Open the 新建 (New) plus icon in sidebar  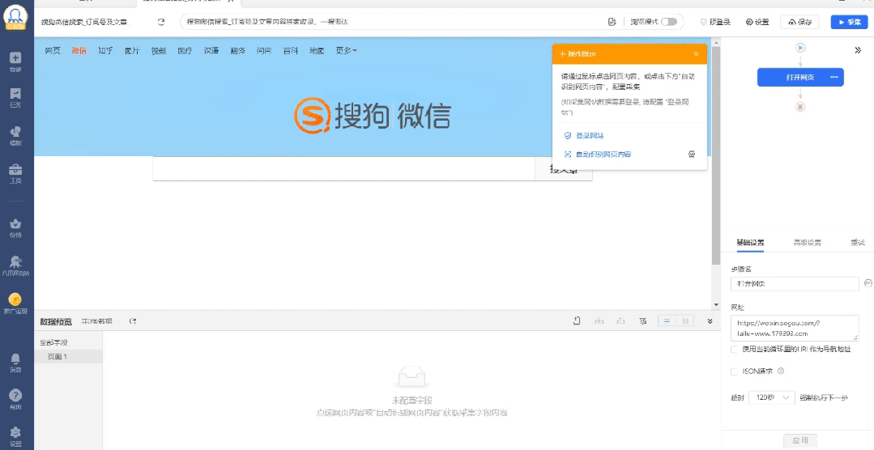(15, 57)
